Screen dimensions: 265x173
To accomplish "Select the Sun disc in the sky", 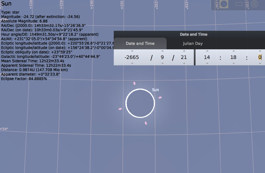I will pyautogui.click(x=140, y=103).
